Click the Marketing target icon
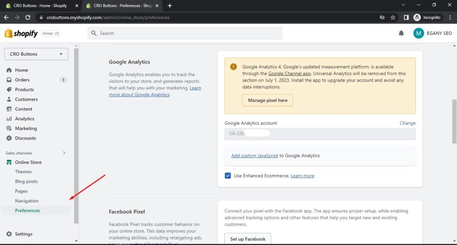 pos(9,128)
